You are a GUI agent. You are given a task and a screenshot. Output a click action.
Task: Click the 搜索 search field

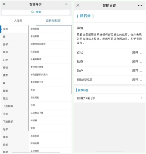[x=36, y=12]
